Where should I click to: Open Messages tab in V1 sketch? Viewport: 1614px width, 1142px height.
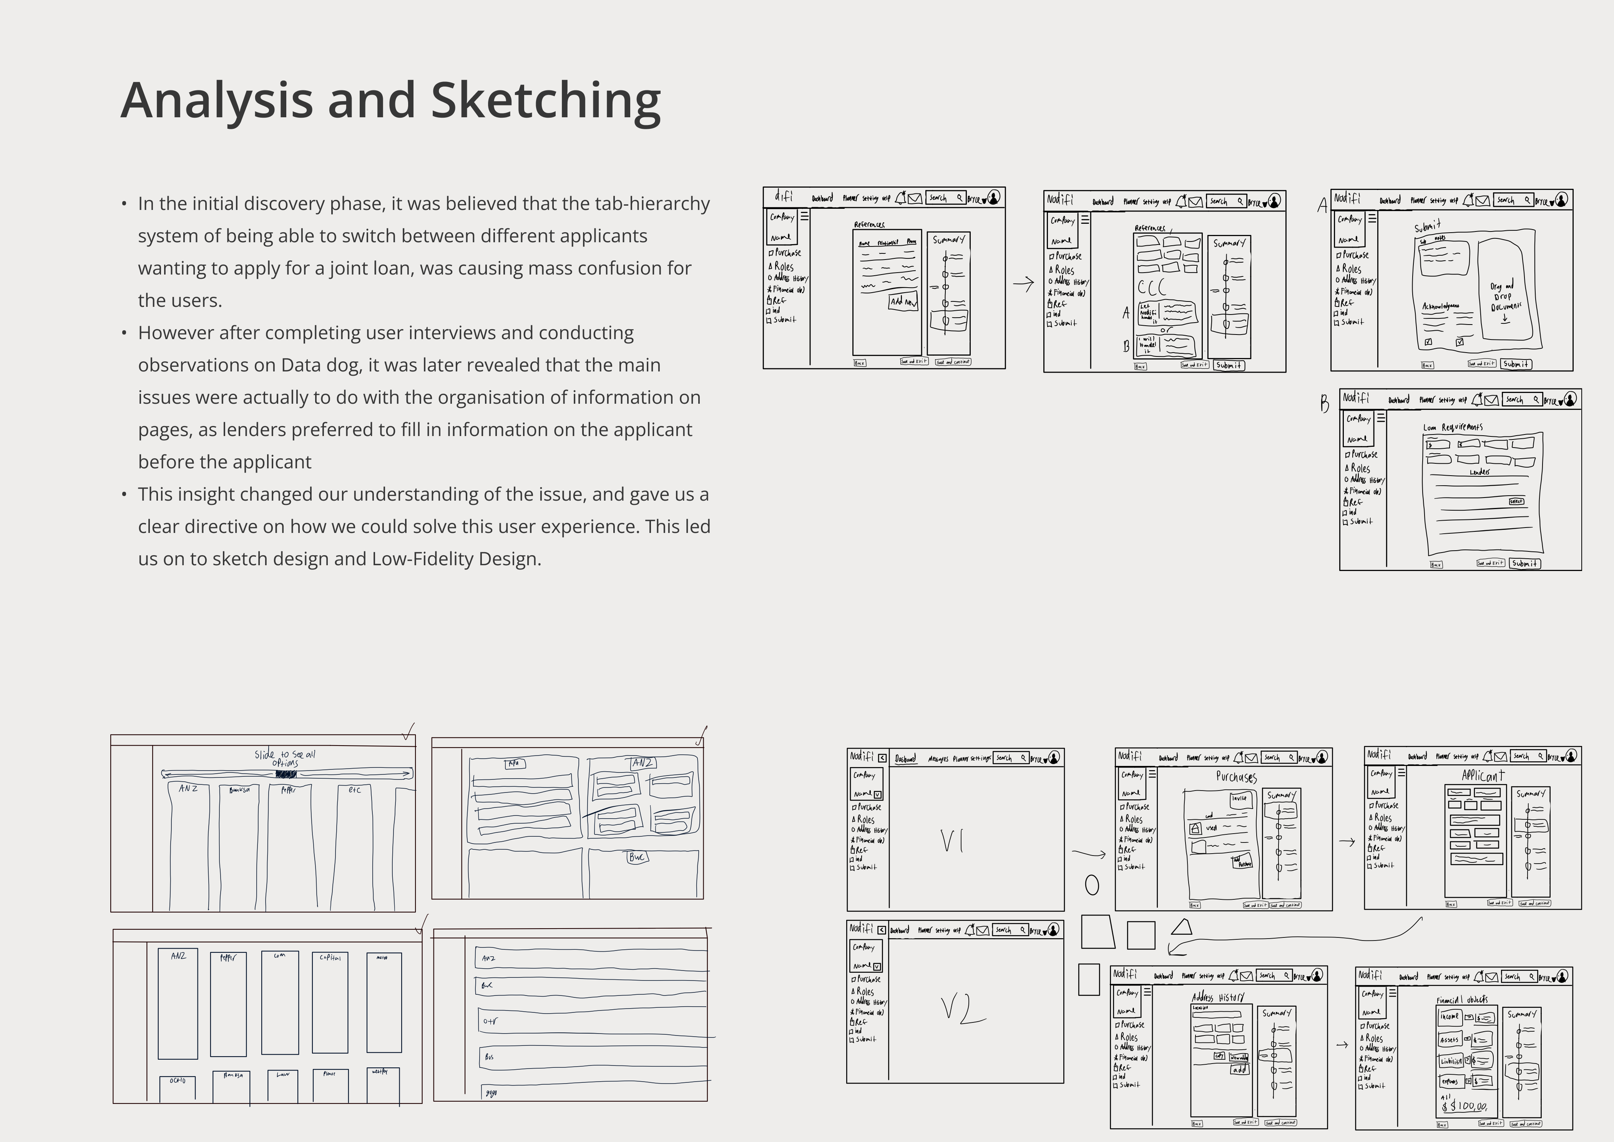938,759
